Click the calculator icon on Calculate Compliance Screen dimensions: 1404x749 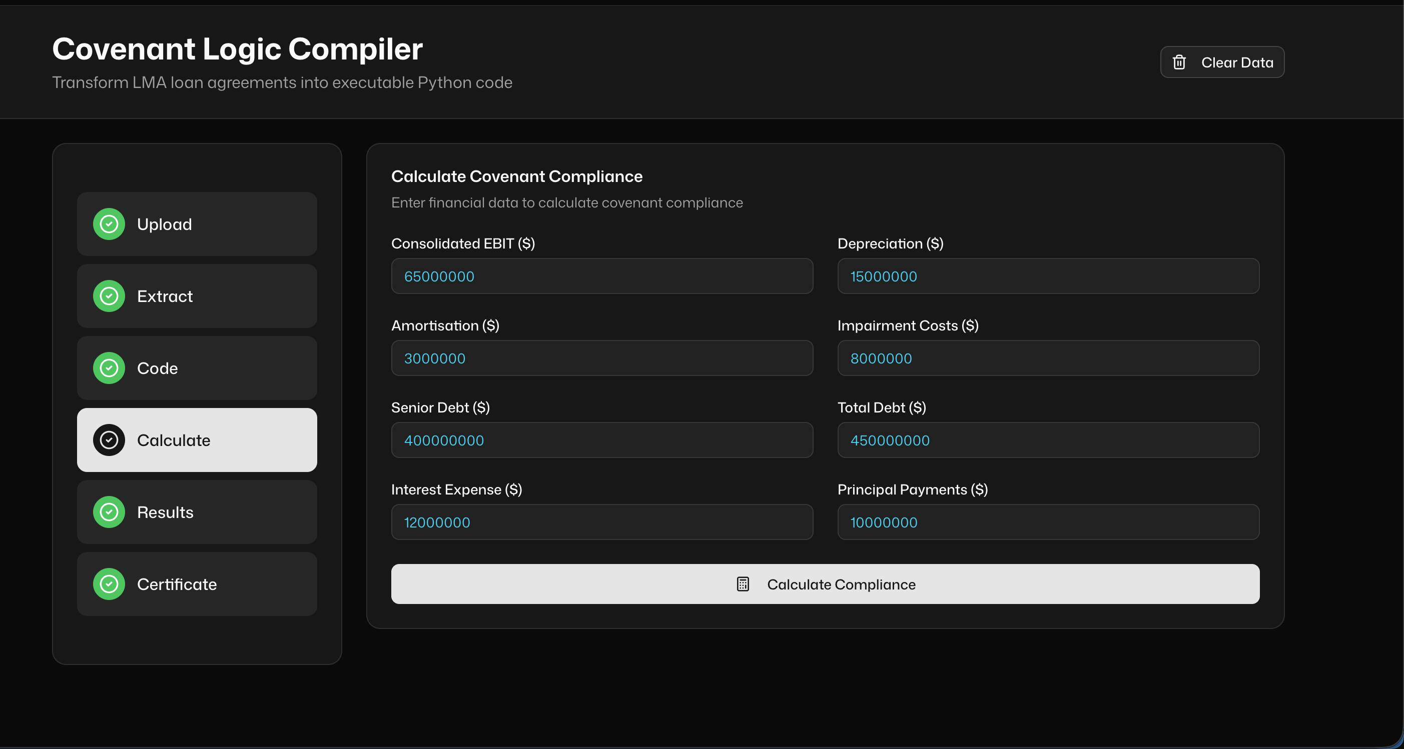(x=743, y=584)
